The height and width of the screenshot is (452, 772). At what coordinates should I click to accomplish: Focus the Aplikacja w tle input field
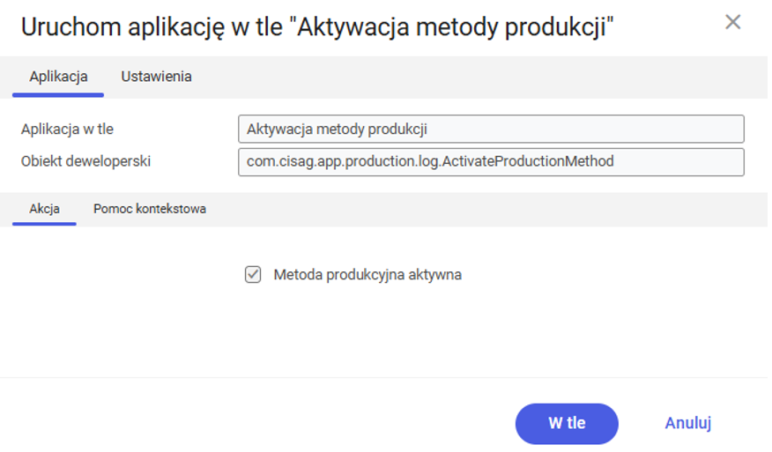(x=491, y=129)
